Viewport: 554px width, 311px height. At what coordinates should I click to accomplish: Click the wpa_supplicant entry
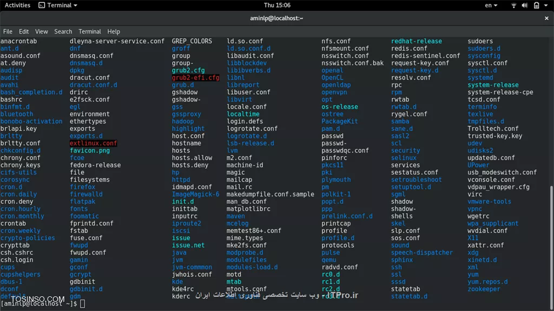pyautogui.click(x=493, y=223)
